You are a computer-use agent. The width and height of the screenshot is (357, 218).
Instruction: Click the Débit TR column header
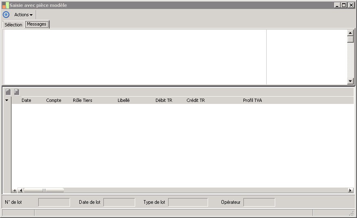coord(164,100)
